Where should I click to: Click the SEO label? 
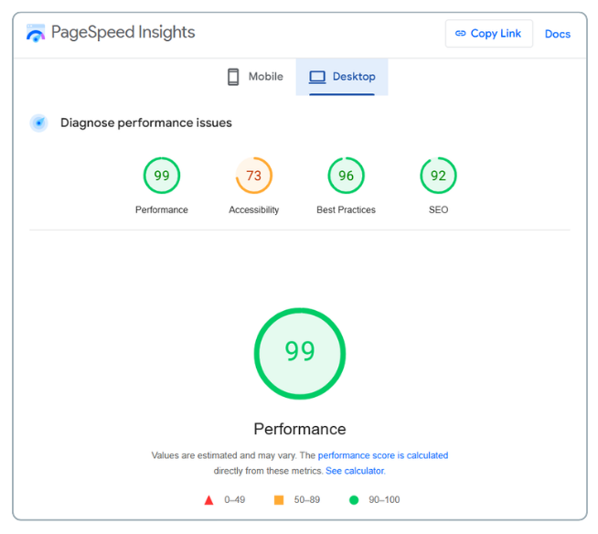coord(438,209)
